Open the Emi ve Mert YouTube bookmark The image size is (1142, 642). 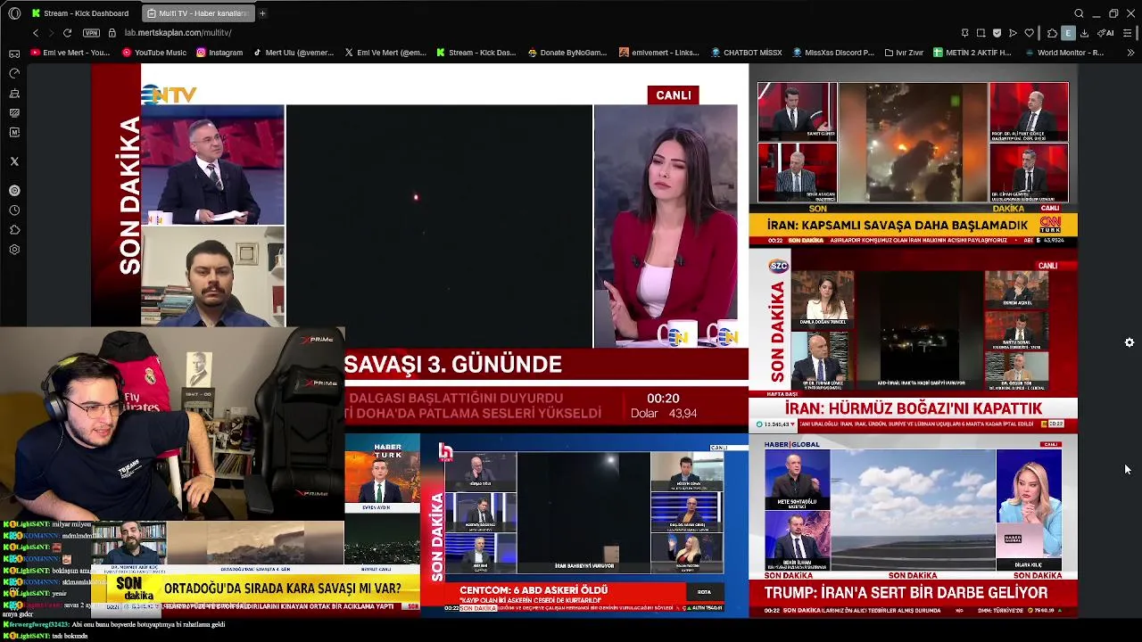[70, 53]
